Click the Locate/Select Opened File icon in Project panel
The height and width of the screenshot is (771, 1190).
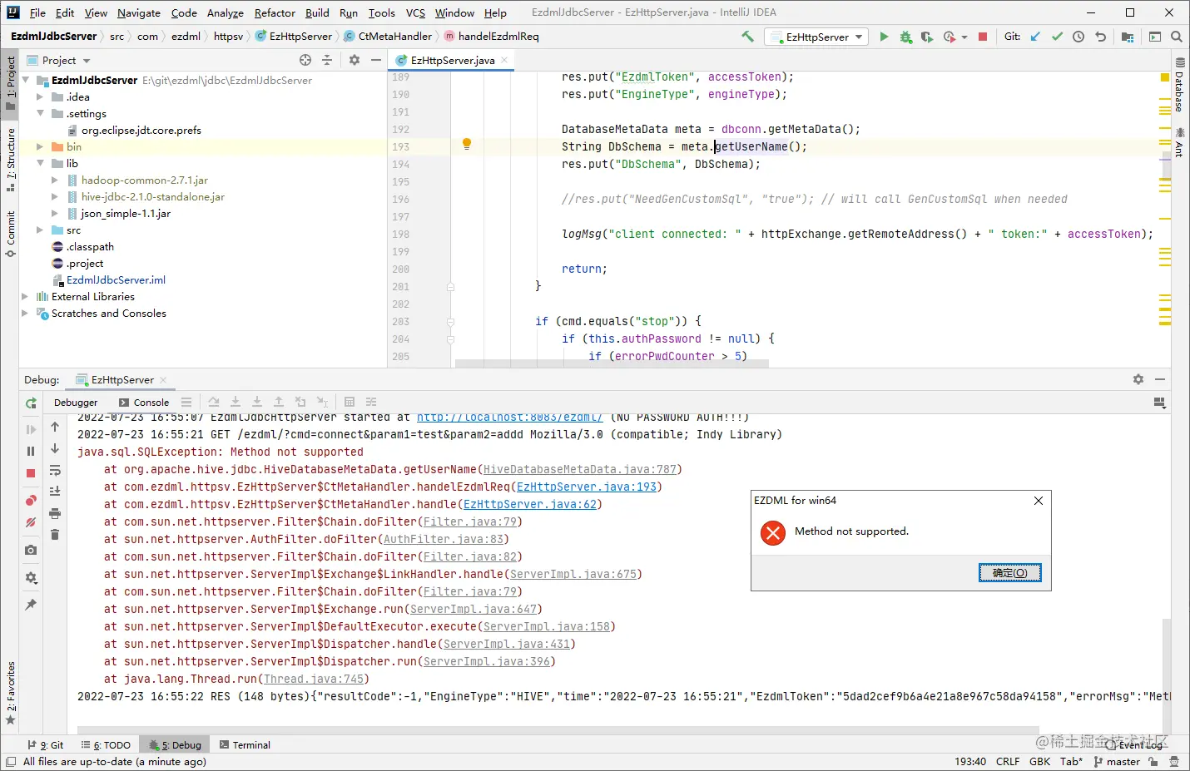[x=305, y=60]
